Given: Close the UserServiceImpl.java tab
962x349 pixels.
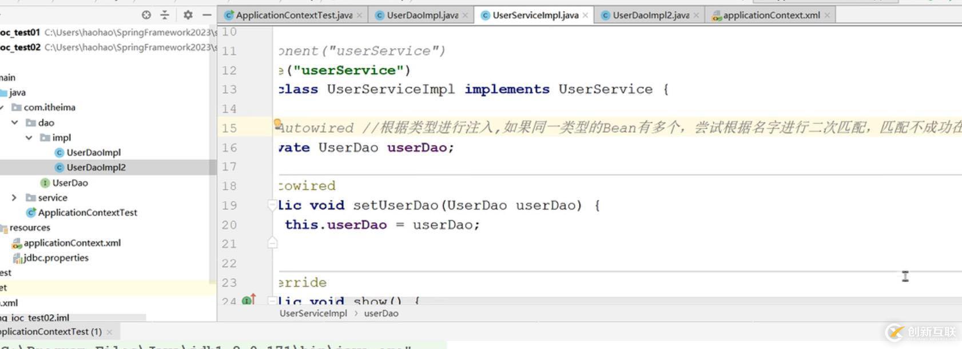Looking at the screenshot, I should coord(585,15).
